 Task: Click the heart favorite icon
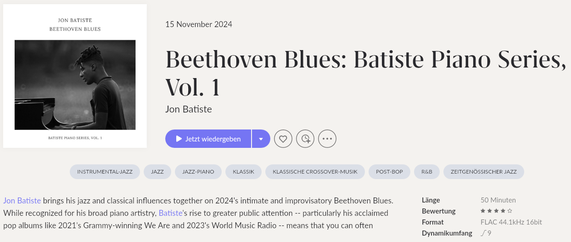[x=283, y=139]
